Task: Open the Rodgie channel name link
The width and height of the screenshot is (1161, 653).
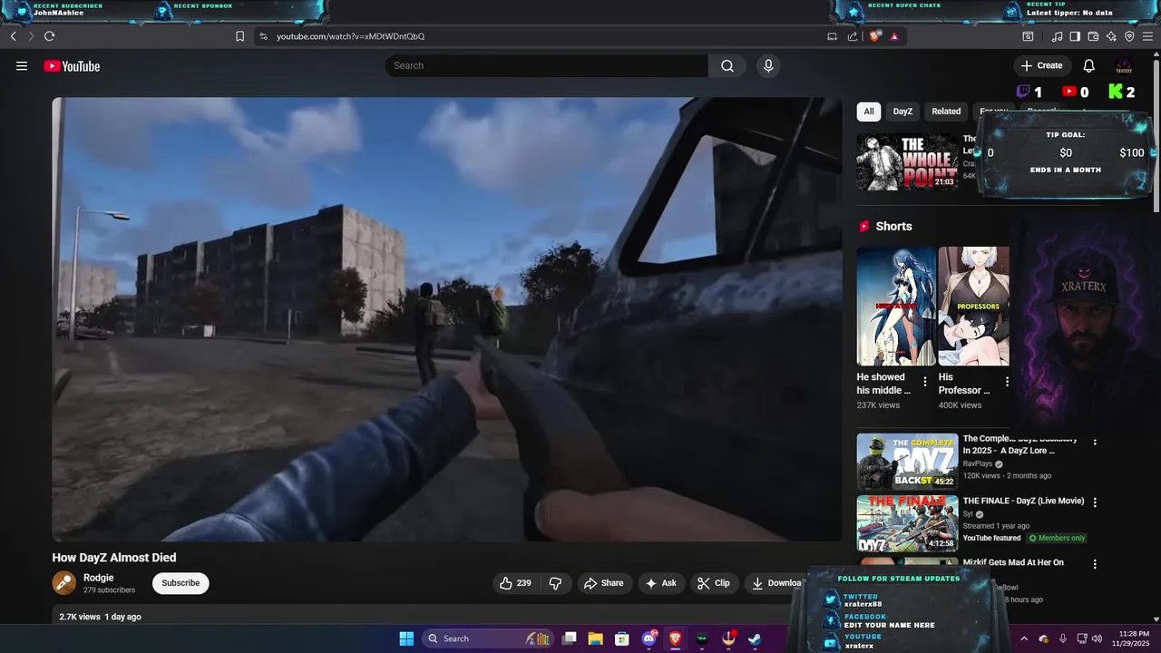Action: click(99, 578)
